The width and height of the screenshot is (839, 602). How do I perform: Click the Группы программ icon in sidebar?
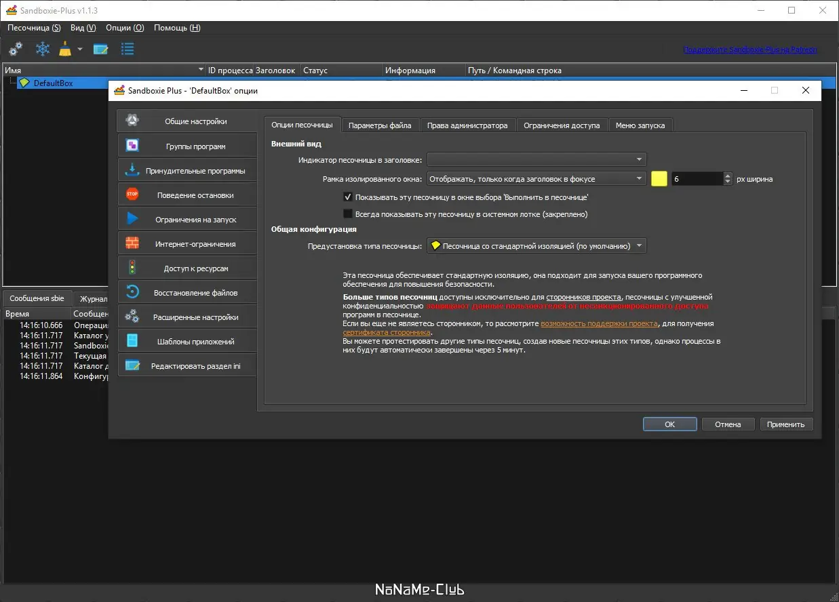point(132,146)
